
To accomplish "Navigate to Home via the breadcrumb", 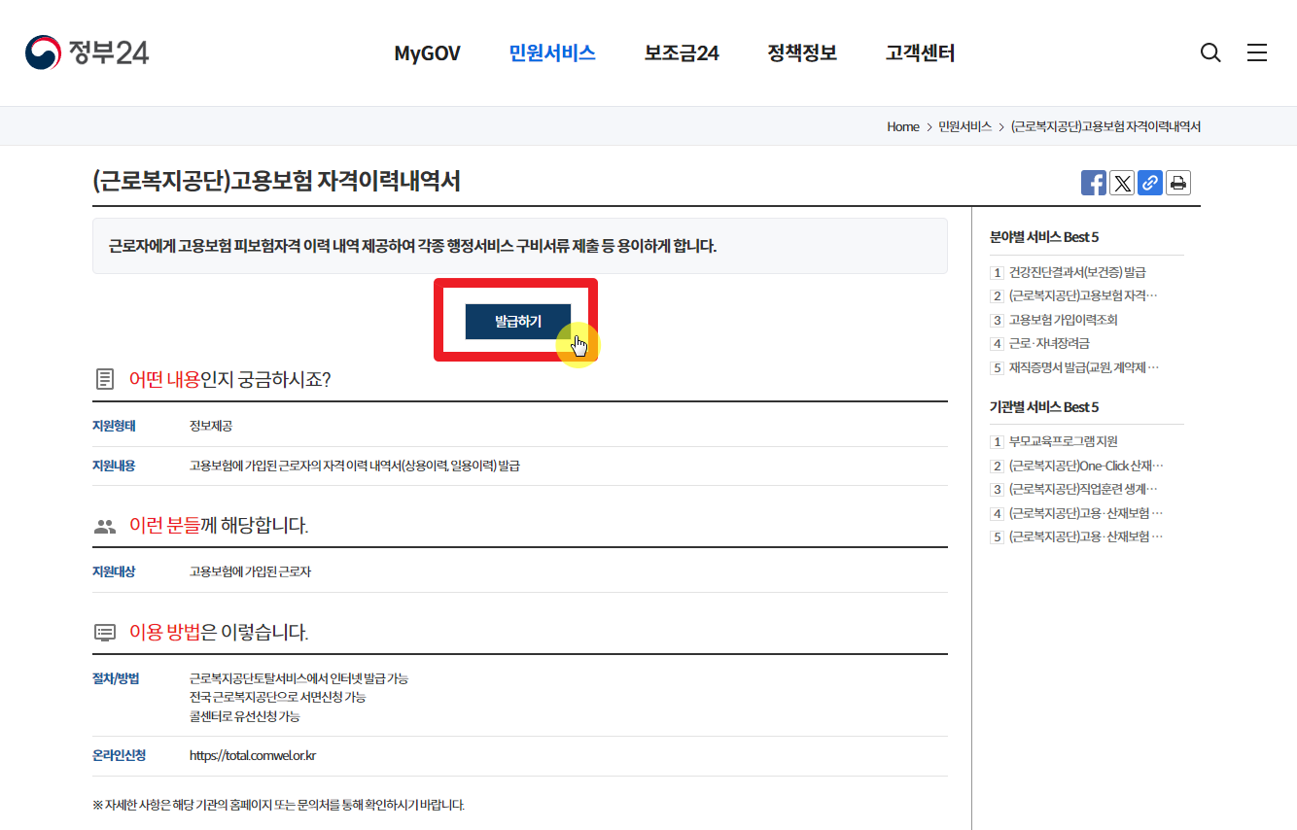I will (x=902, y=125).
